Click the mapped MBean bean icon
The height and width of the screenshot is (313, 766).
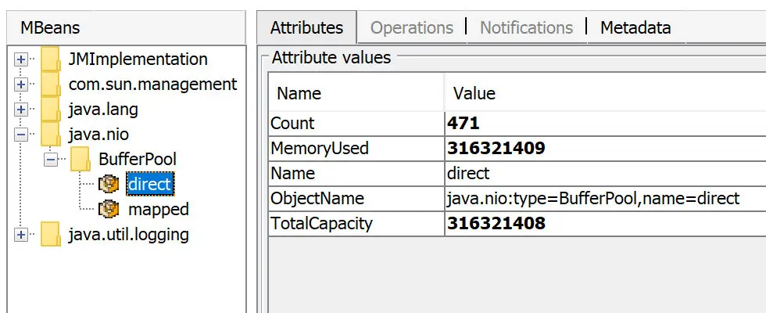[109, 210]
